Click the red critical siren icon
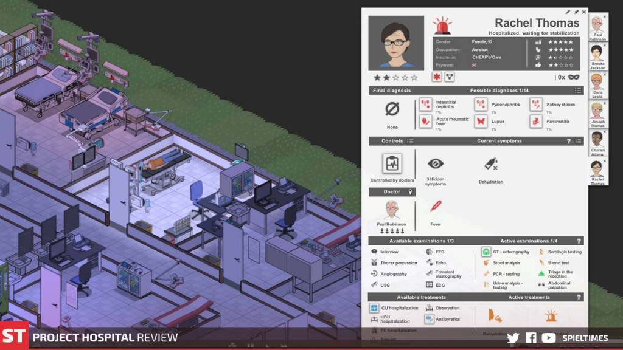This screenshot has width=623, height=350. pos(442,26)
